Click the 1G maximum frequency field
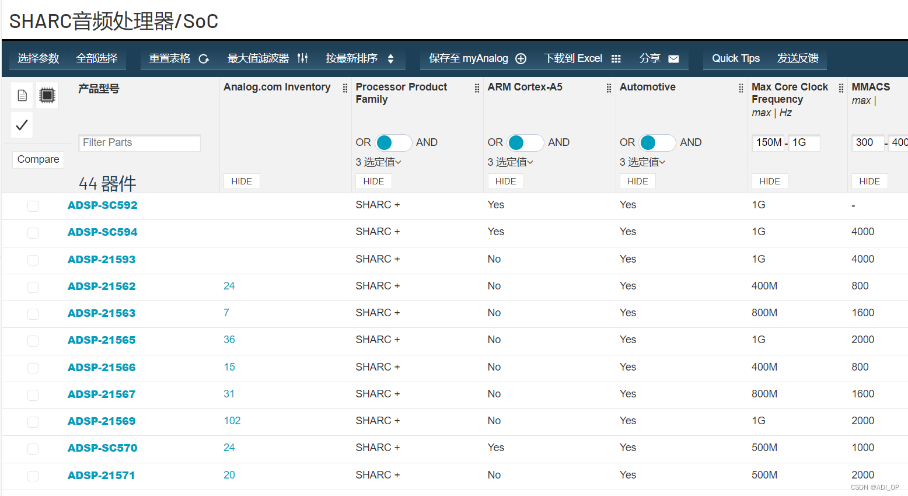The image size is (908, 496). [x=804, y=143]
